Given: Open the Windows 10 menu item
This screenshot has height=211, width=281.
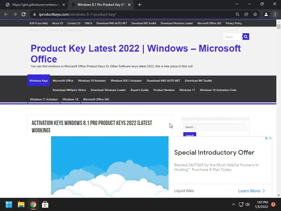Looking at the screenshot, I should (70, 99).
